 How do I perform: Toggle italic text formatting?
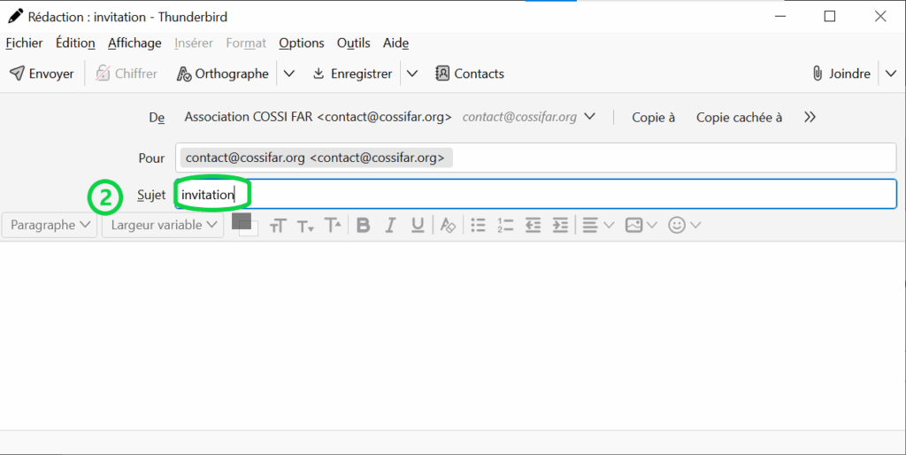[x=390, y=225]
